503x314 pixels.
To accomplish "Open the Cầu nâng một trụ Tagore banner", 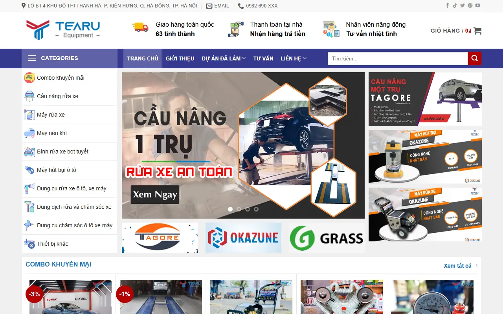I will tap(425, 99).
